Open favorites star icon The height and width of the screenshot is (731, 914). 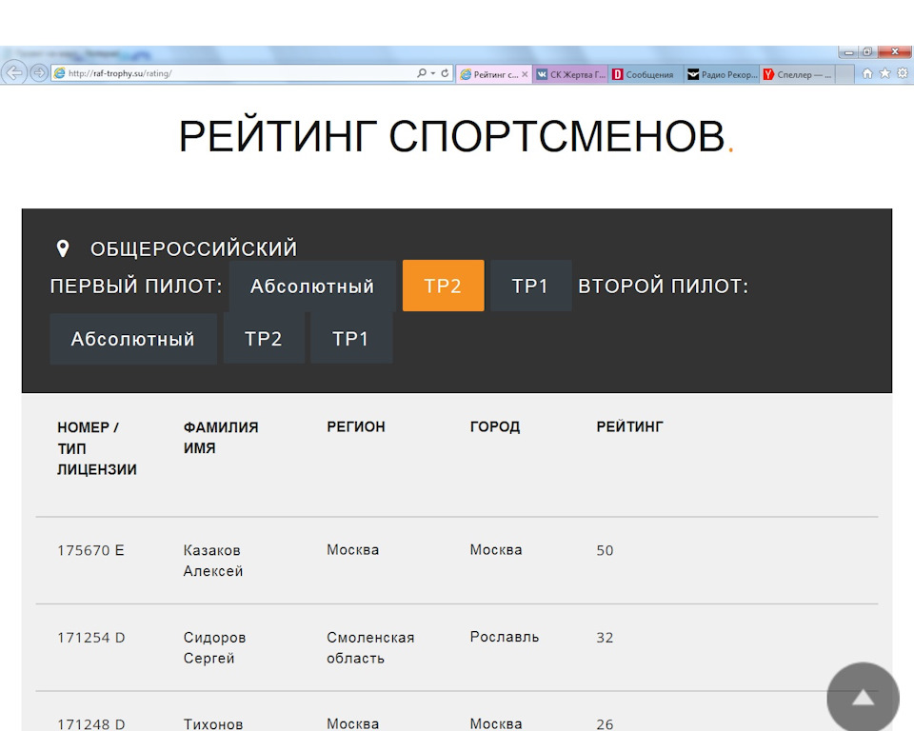884,73
